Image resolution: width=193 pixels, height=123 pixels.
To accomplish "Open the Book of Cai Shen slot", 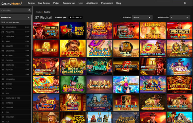I will point(180,84).
